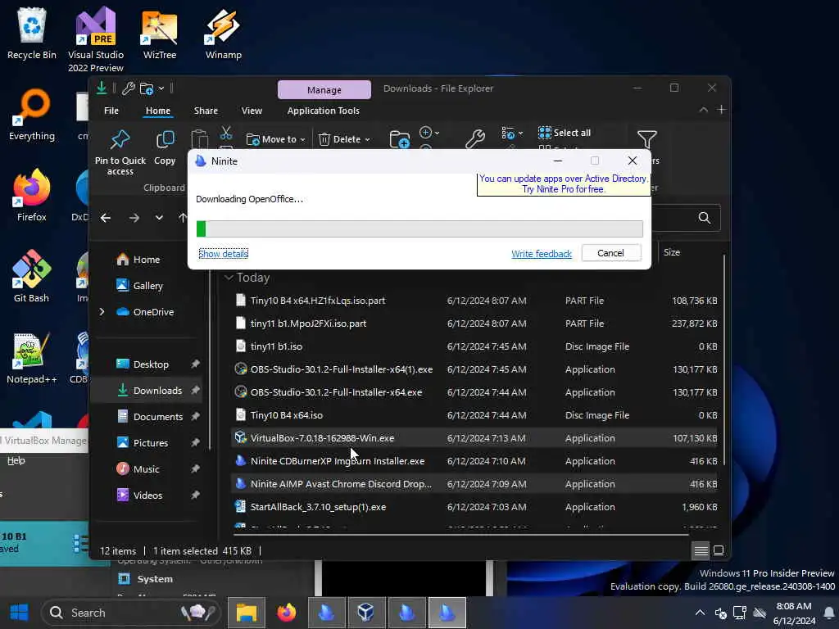The image size is (839, 629).
Task: Open the Windows Start button
Action: pos(20,613)
